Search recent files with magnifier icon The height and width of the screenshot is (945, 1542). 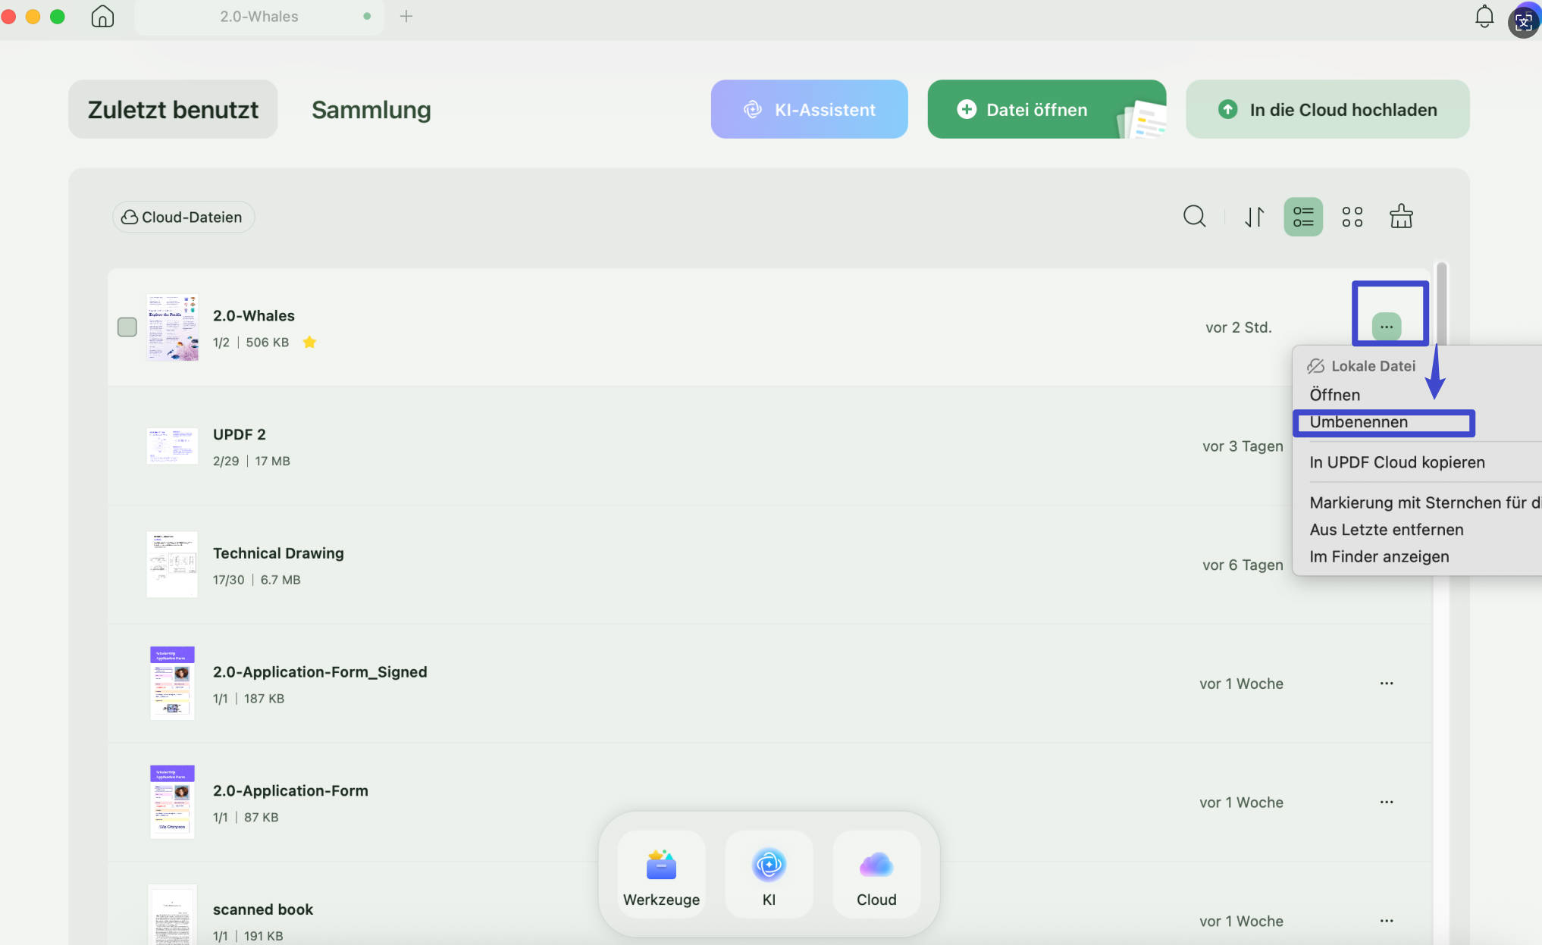(1195, 217)
